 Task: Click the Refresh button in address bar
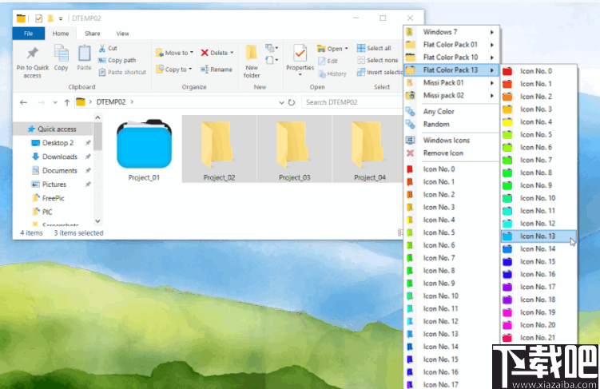click(292, 102)
